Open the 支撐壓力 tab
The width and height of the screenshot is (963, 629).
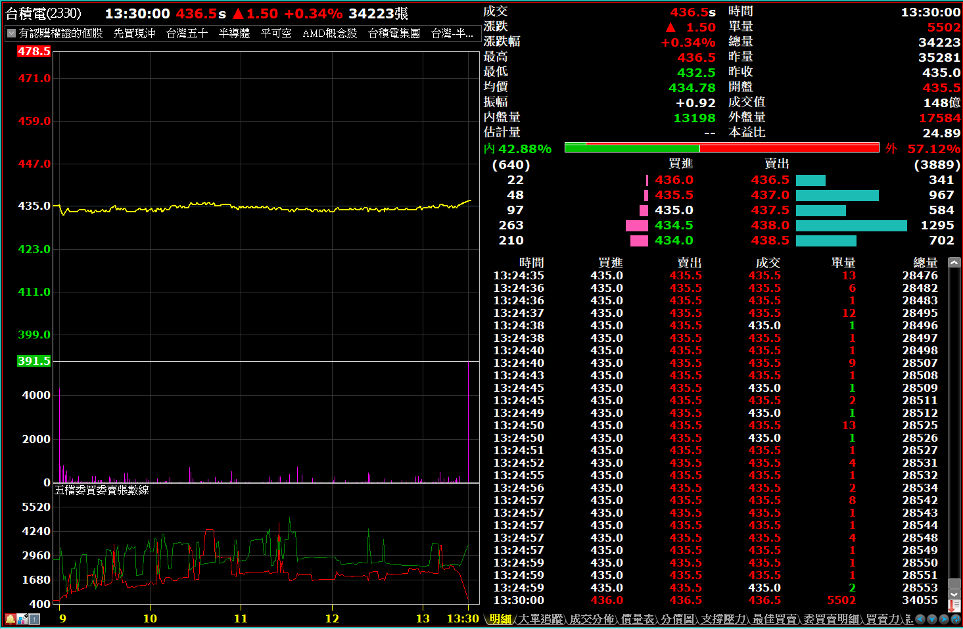tap(723, 618)
